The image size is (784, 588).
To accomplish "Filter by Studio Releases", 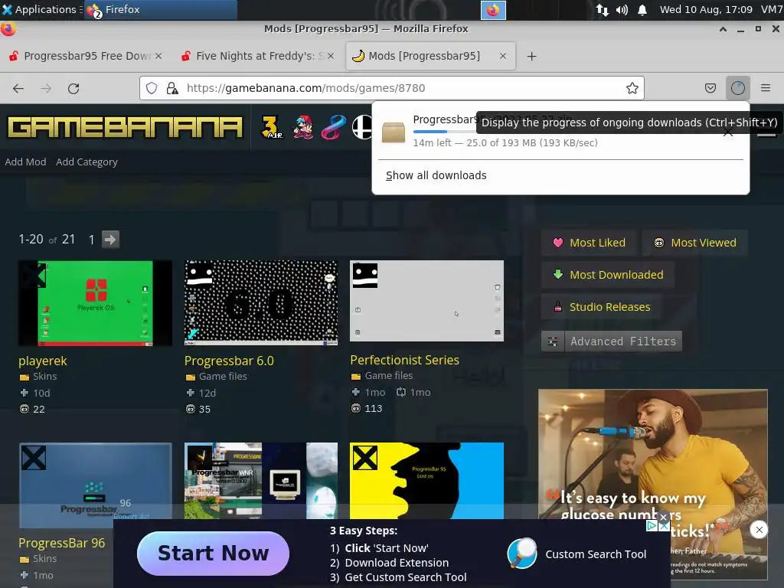I will click(x=602, y=307).
